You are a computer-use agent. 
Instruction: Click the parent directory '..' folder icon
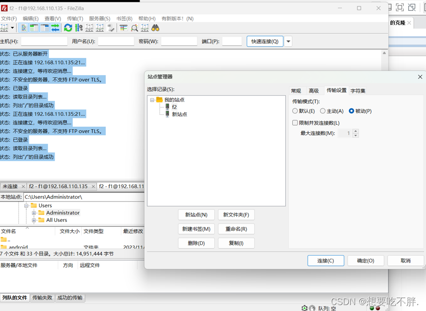[3, 240]
